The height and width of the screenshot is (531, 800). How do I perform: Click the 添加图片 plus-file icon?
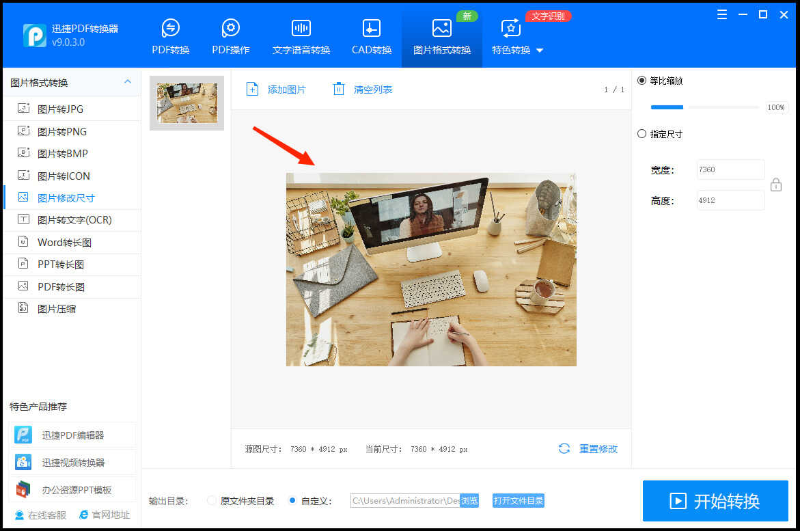253,90
